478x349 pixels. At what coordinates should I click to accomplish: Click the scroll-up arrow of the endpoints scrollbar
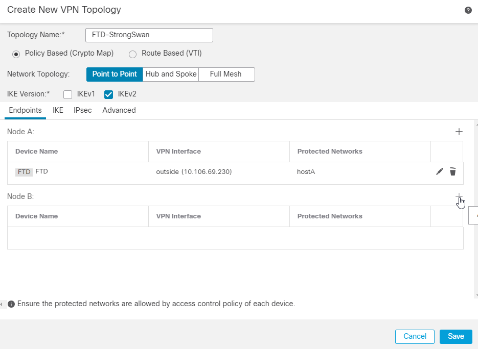pyautogui.click(x=476, y=124)
